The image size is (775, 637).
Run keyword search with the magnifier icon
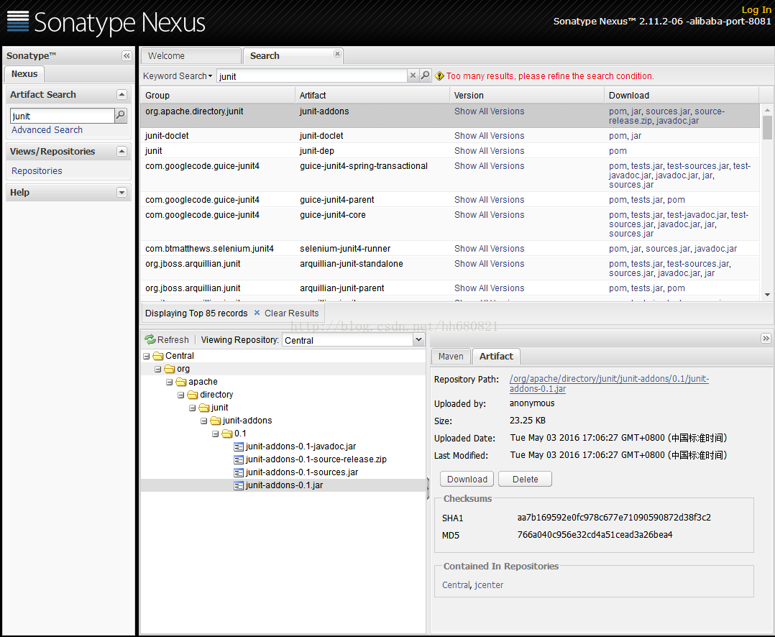coord(425,75)
